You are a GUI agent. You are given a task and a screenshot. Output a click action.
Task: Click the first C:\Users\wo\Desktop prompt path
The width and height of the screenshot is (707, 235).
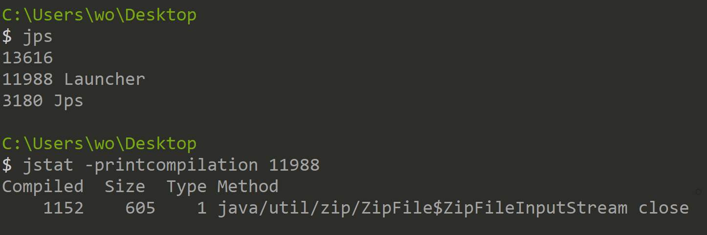click(x=99, y=15)
